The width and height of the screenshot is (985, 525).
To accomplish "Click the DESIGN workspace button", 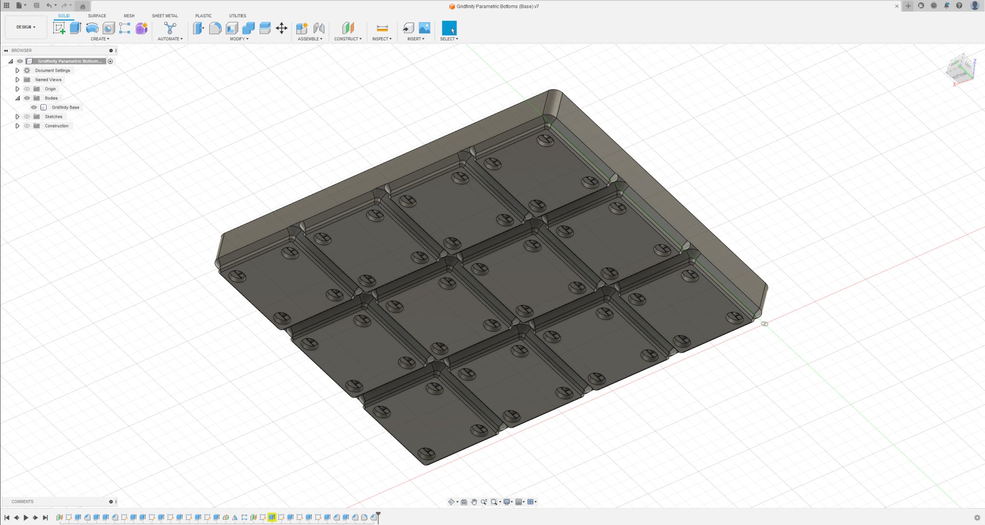I will pos(25,26).
